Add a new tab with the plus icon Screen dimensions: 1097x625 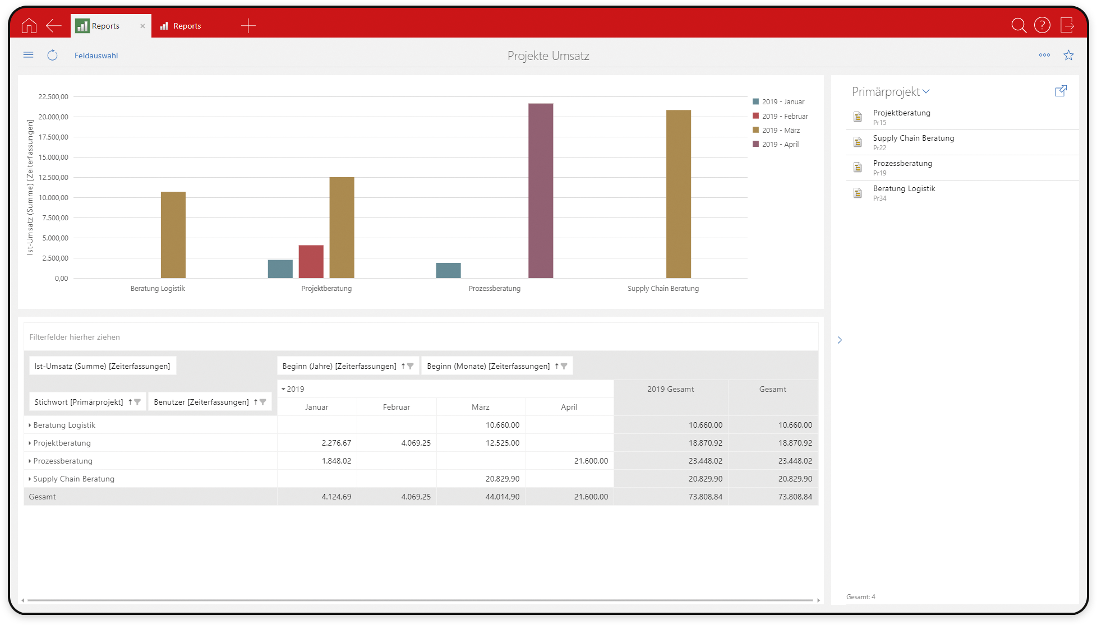248,26
